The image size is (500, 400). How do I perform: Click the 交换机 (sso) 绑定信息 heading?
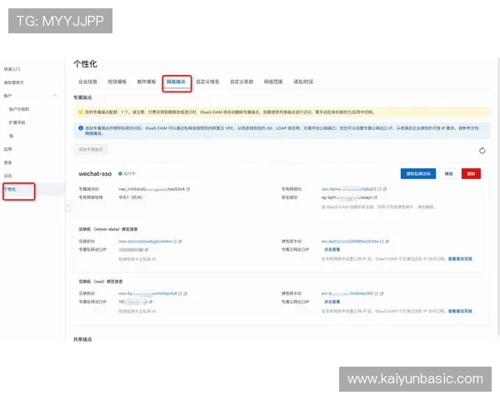click(x=101, y=282)
